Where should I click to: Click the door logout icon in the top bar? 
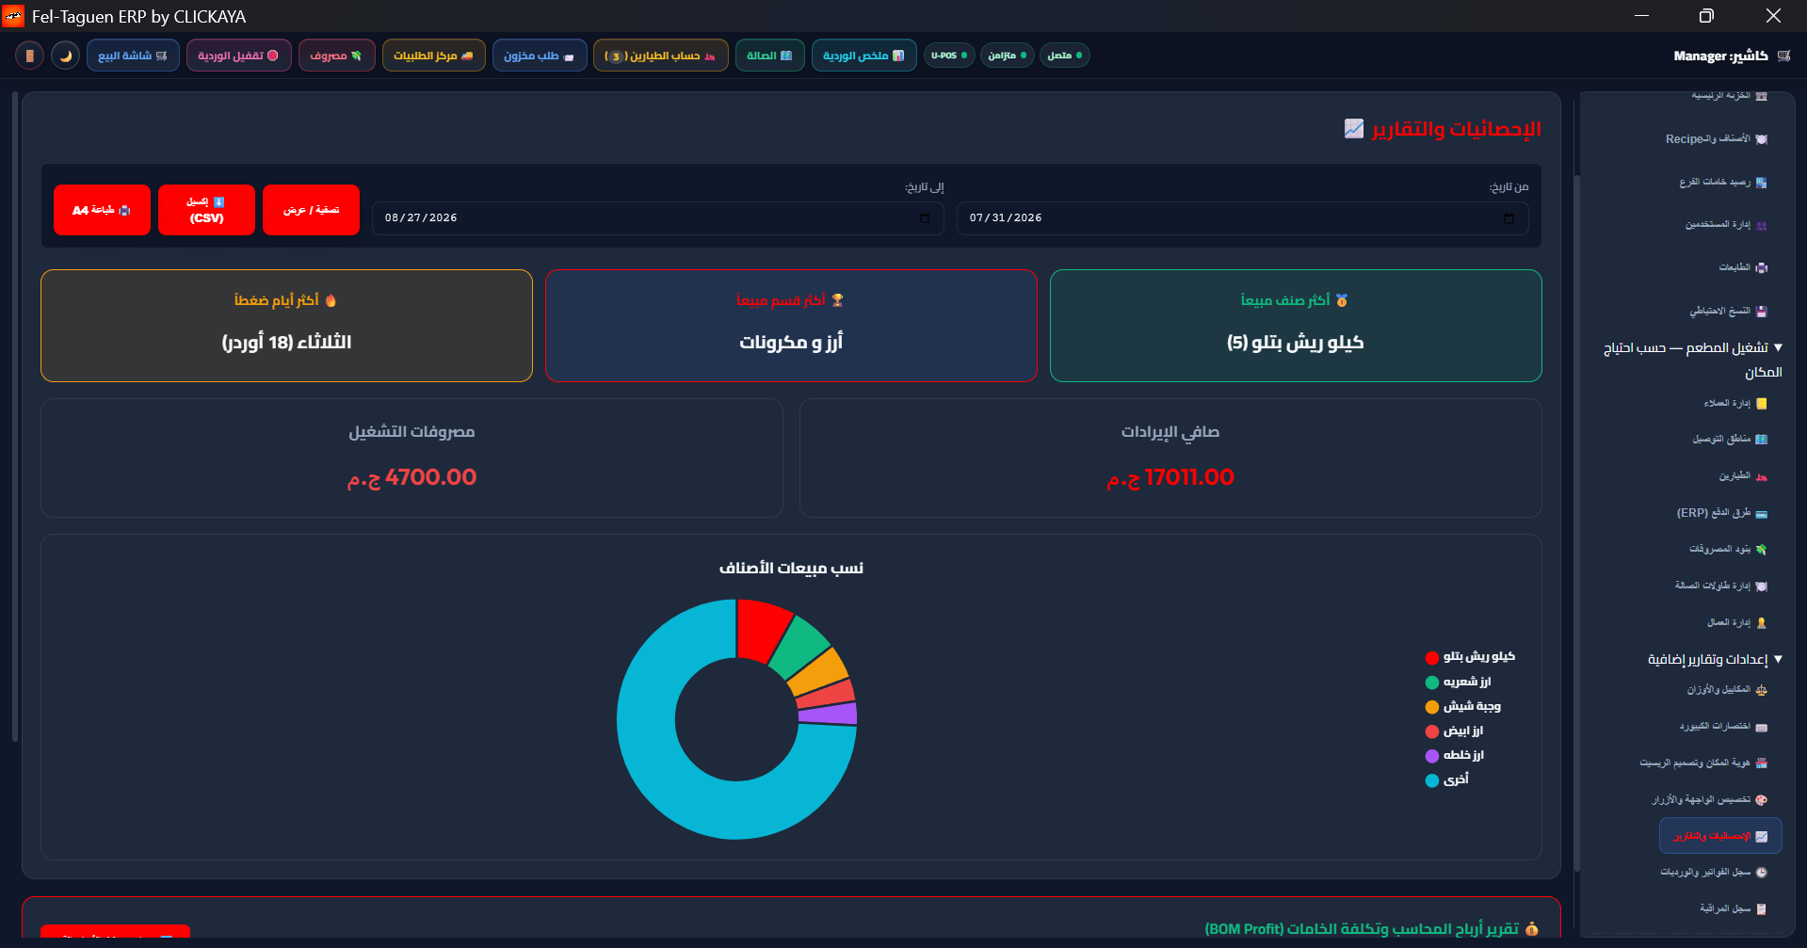tap(29, 56)
